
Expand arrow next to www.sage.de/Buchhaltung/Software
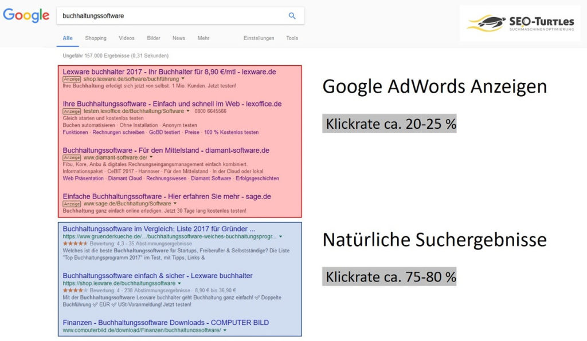tap(175, 204)
